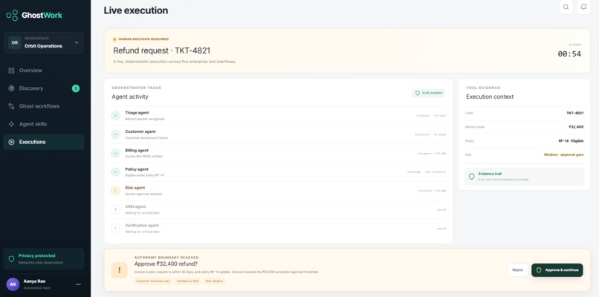Click the Risk agent warning icon
This screenshot has width=599, height=297.
tap(115, 191)
